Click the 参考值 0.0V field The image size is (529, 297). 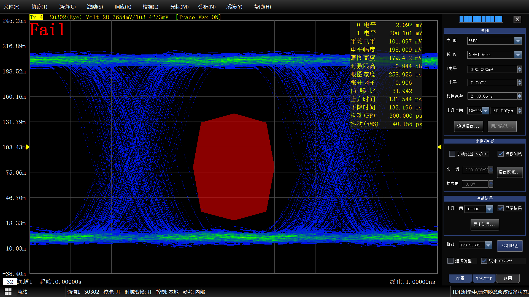475,184
